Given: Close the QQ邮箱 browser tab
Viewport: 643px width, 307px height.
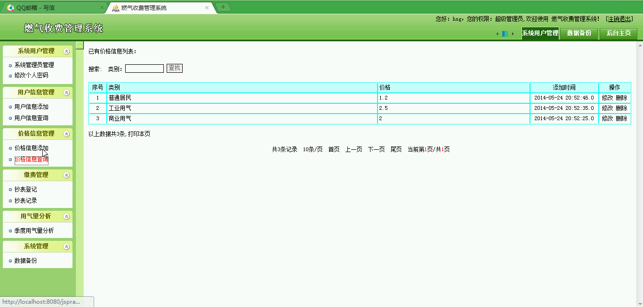Looking at the screenshot, I should 102,8.
